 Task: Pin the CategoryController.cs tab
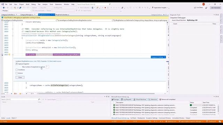[x=16, y=15]
